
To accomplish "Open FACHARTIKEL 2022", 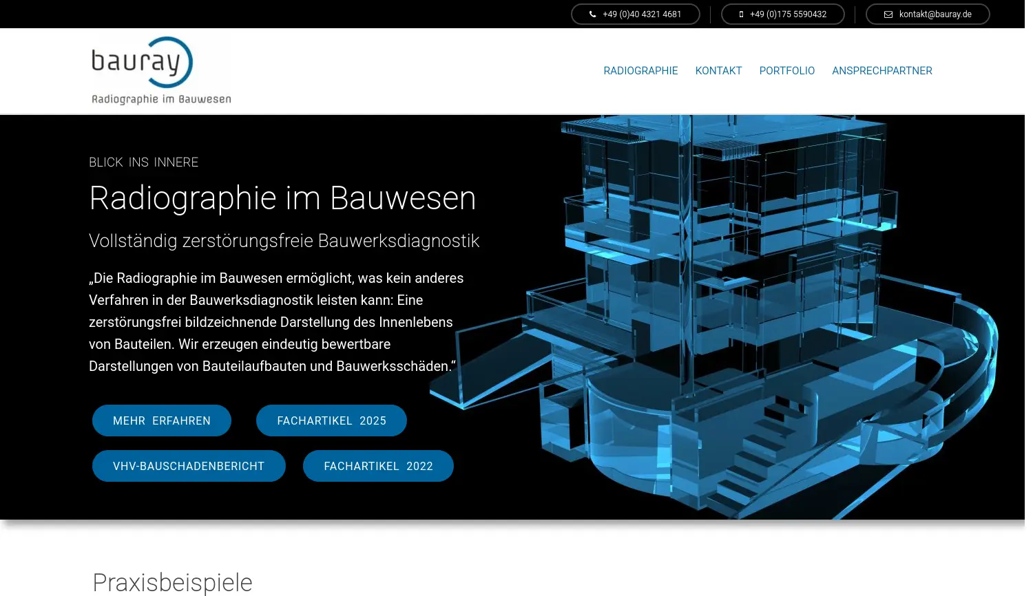I will 378,466.
